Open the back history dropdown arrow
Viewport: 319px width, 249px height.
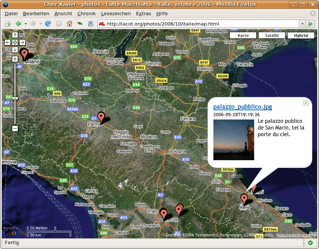click(26, 24)
